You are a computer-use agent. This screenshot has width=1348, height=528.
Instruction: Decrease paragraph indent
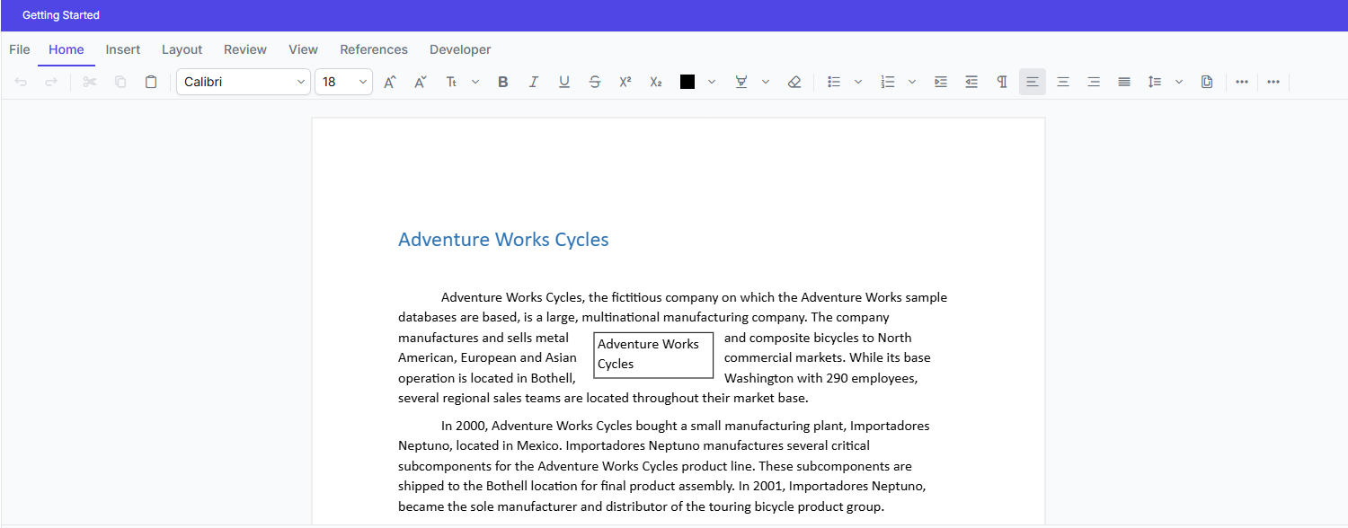971,81
